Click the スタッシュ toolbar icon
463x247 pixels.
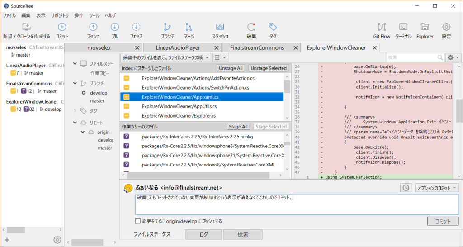pyautogui.click(x=220, y=27)
